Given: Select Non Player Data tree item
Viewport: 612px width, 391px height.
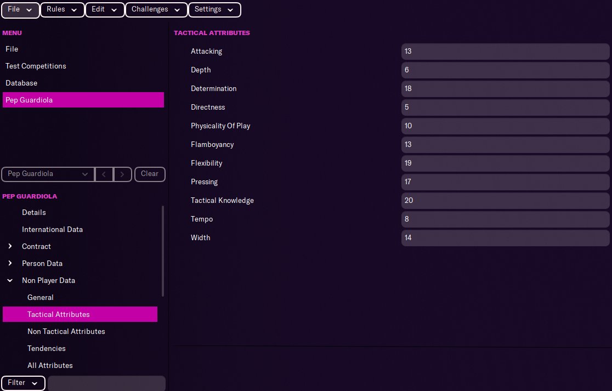Looking at the screenshot, I should click(x=48, y=281).
